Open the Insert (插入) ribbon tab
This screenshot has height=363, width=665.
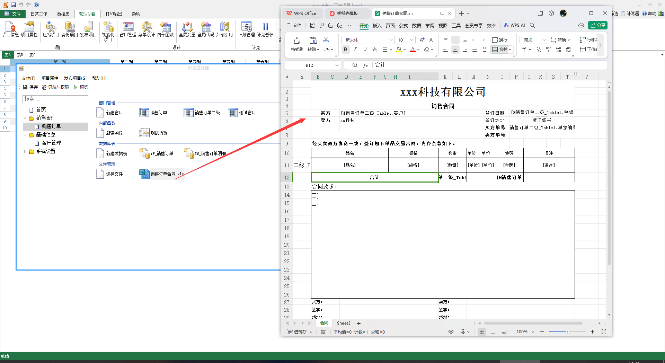(x=377, y=26)
